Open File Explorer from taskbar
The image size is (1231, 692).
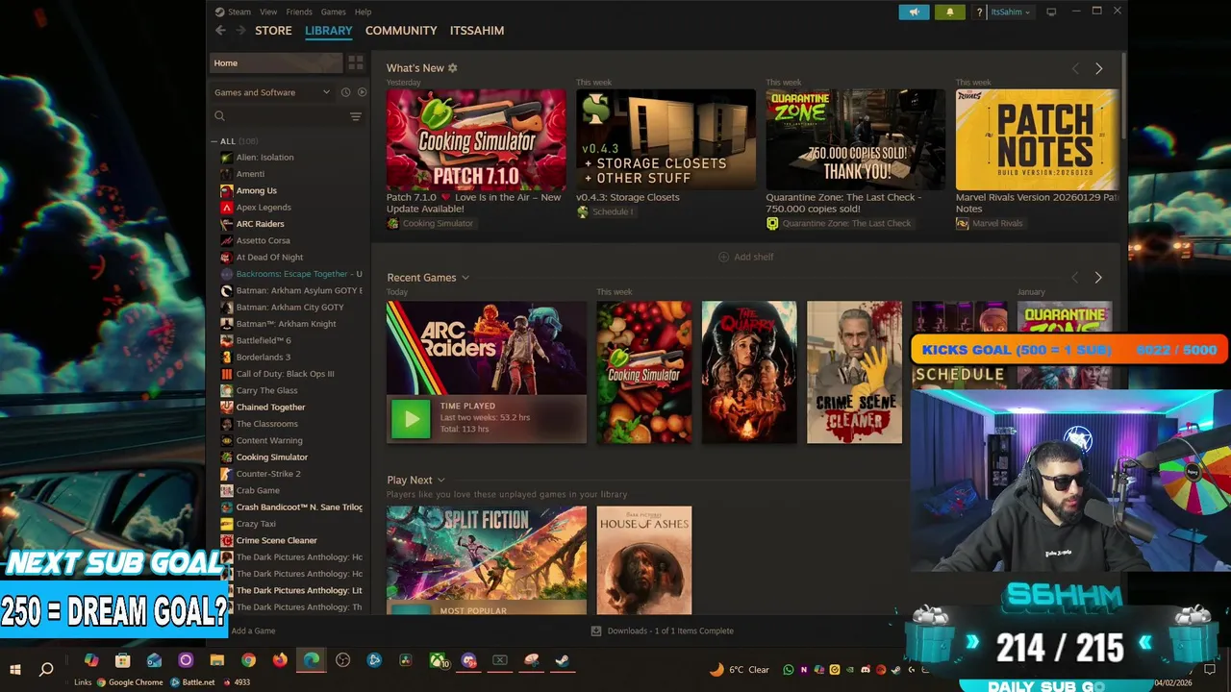(217, 660)
